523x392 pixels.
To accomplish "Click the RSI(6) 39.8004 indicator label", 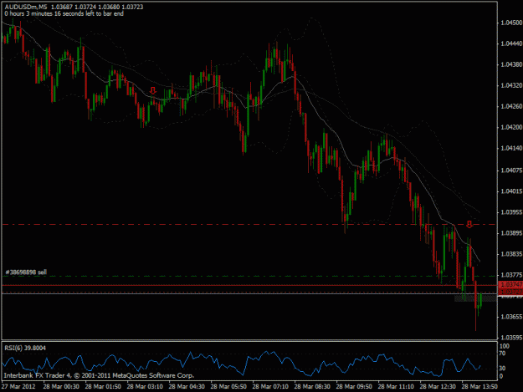I will [x=25, y=348].
